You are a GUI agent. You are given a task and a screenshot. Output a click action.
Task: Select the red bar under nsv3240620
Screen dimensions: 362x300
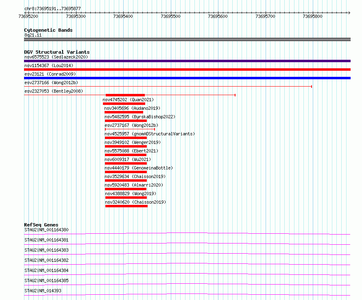click(126, 206)
